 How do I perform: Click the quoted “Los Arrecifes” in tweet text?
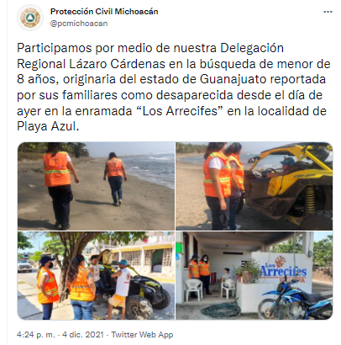(179, 111)
